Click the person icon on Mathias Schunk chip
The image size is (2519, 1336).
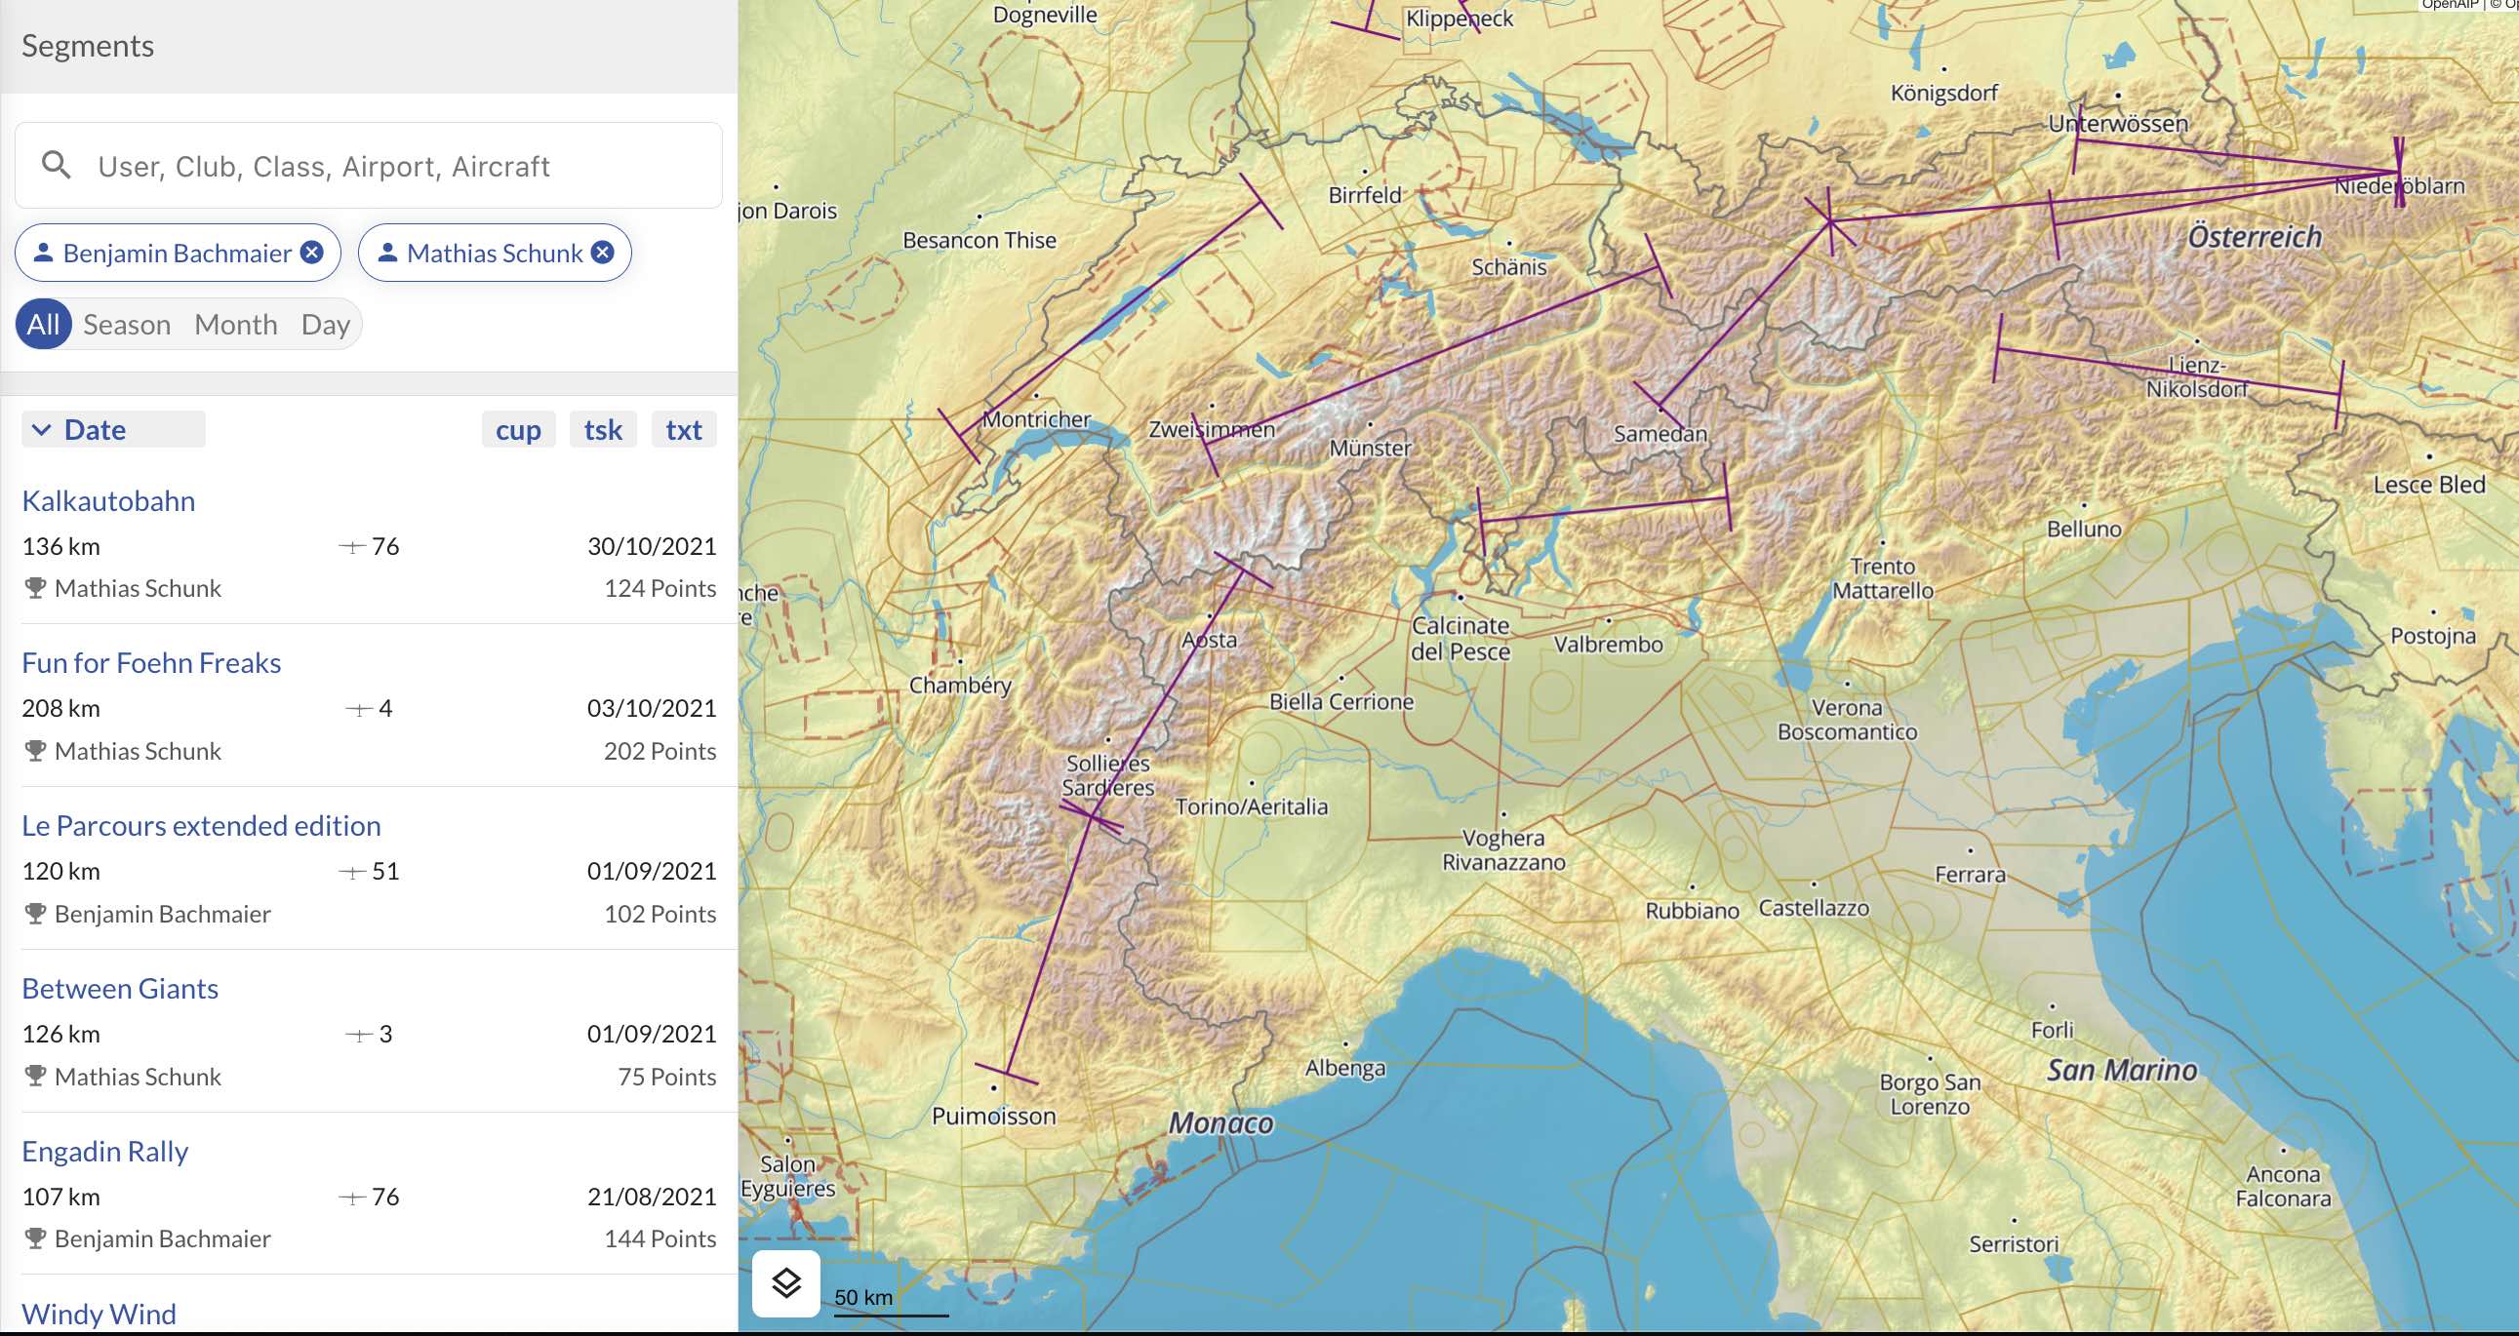tap(387, 254)
